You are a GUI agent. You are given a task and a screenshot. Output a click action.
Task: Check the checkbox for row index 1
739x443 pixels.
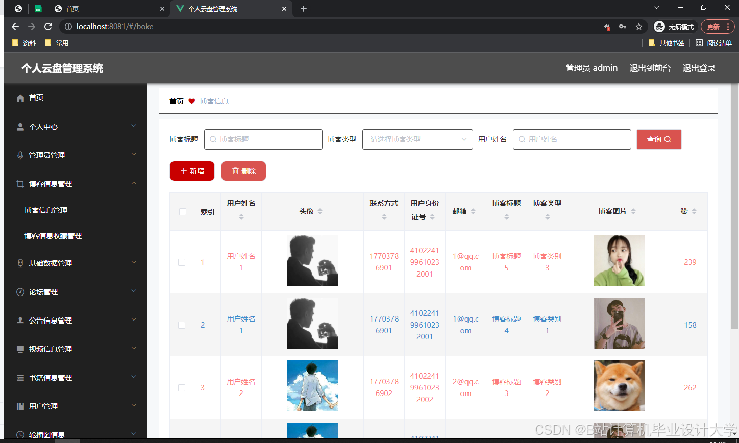(x=182, y=262)
